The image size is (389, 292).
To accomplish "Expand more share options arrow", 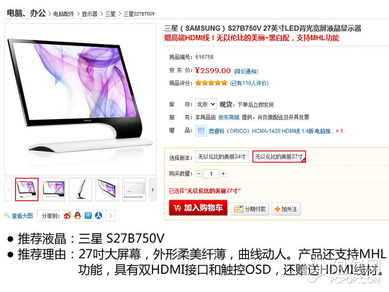I will click(x=110, y=216).
